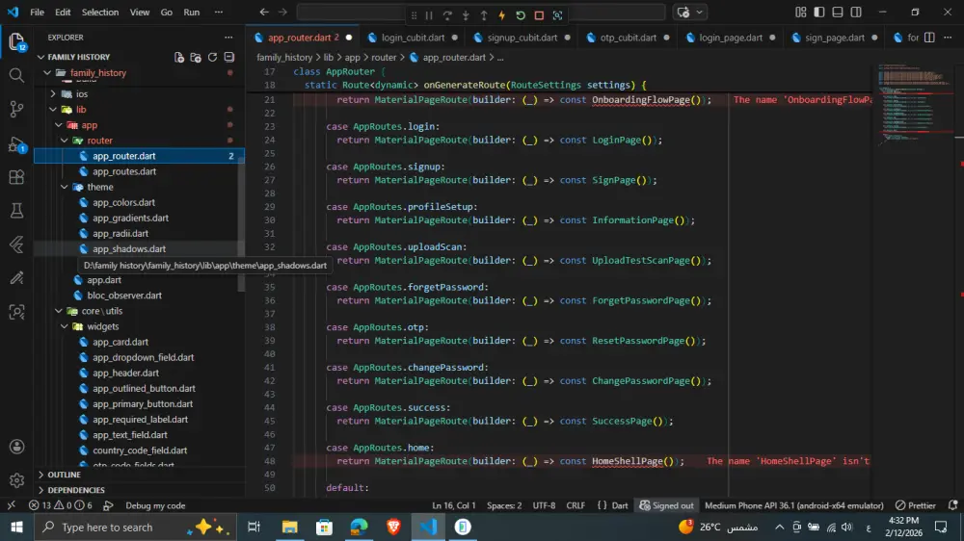Click the Windows taskbar search box

coord(134,527)
